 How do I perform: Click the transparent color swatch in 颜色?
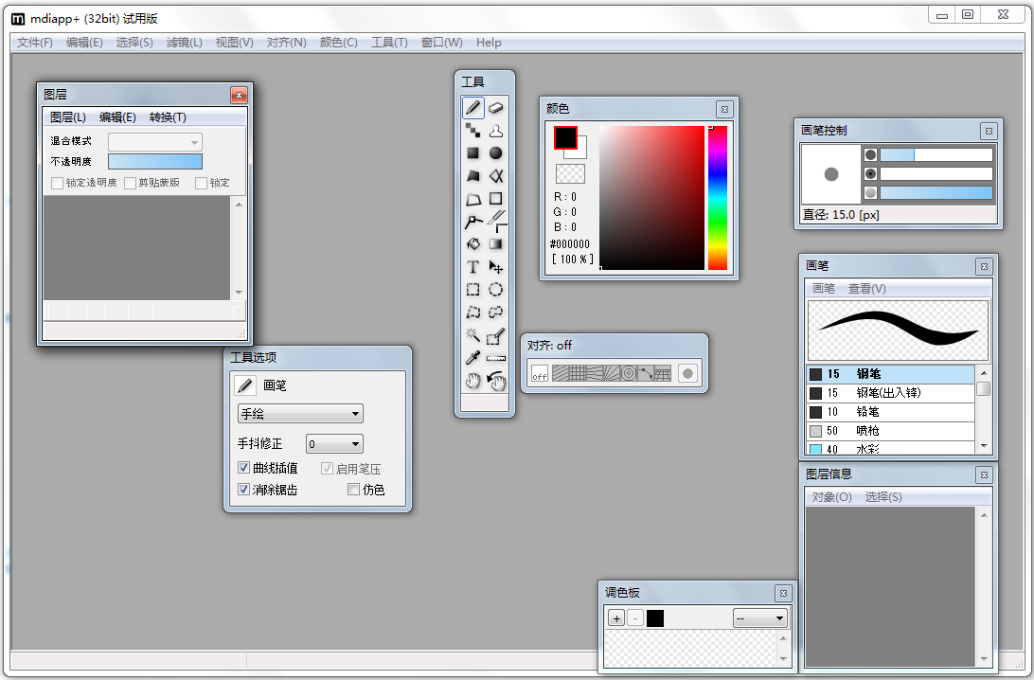coord(570,173)
